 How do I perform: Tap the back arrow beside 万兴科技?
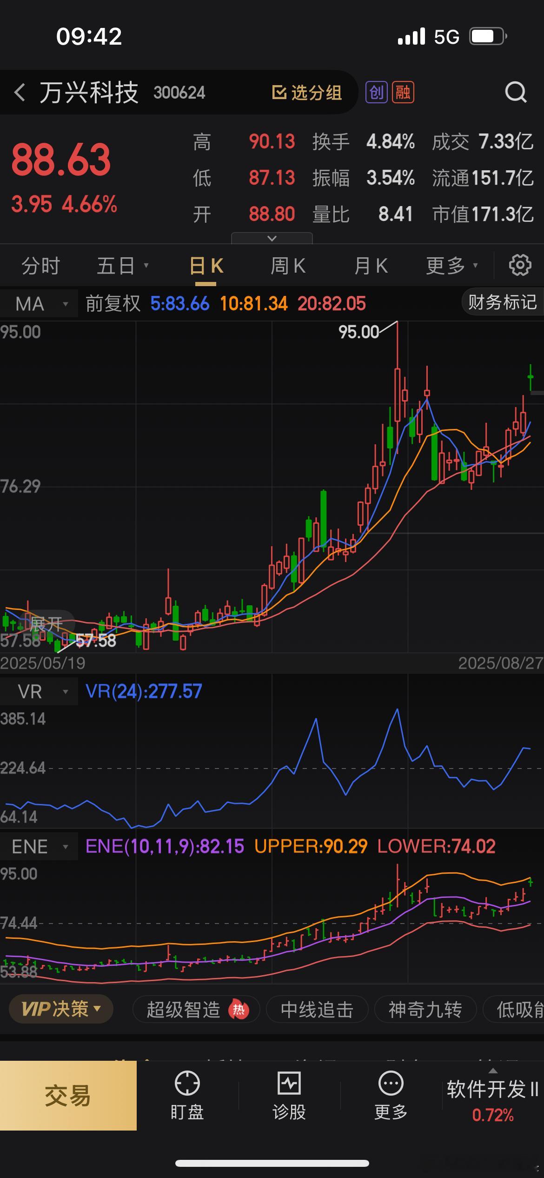click(20, 93)
